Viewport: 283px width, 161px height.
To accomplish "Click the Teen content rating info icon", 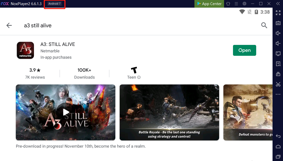I will 139,77.
